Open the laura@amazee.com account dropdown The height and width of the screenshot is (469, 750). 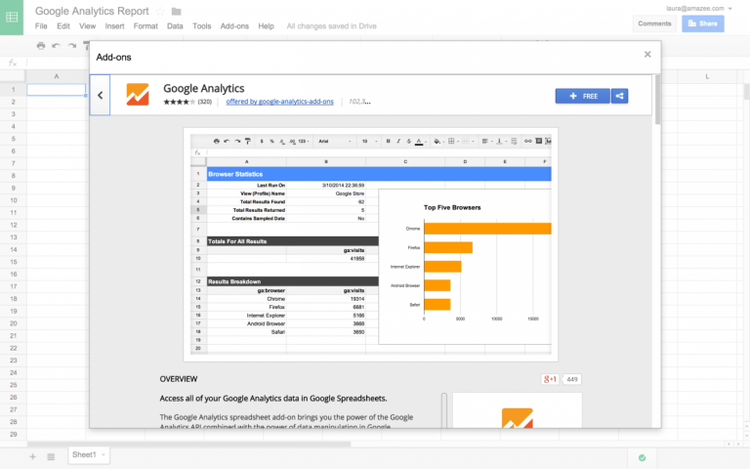699,8
